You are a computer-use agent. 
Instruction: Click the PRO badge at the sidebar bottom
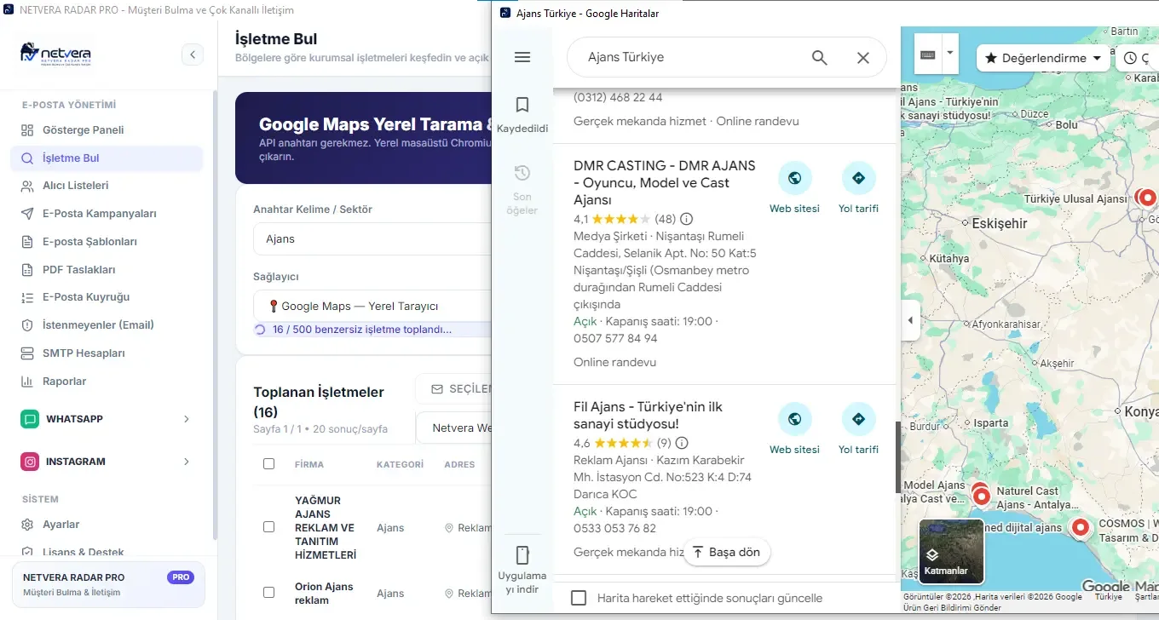[181, 577]
